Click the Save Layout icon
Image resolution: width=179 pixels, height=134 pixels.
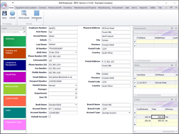tap(24, 14)
